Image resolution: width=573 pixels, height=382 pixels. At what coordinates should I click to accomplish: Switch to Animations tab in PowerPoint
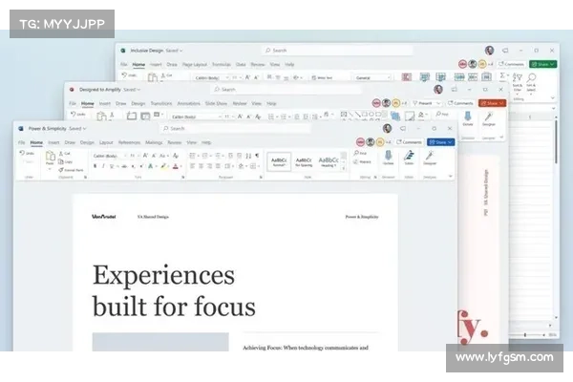(x=188, y=103)
